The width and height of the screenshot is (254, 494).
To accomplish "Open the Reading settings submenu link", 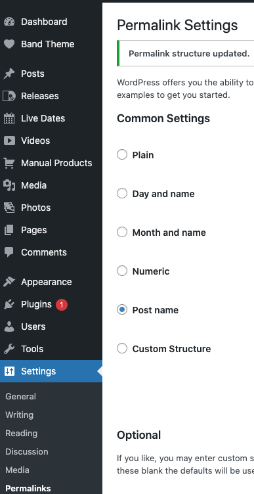I will pos(21,433).
